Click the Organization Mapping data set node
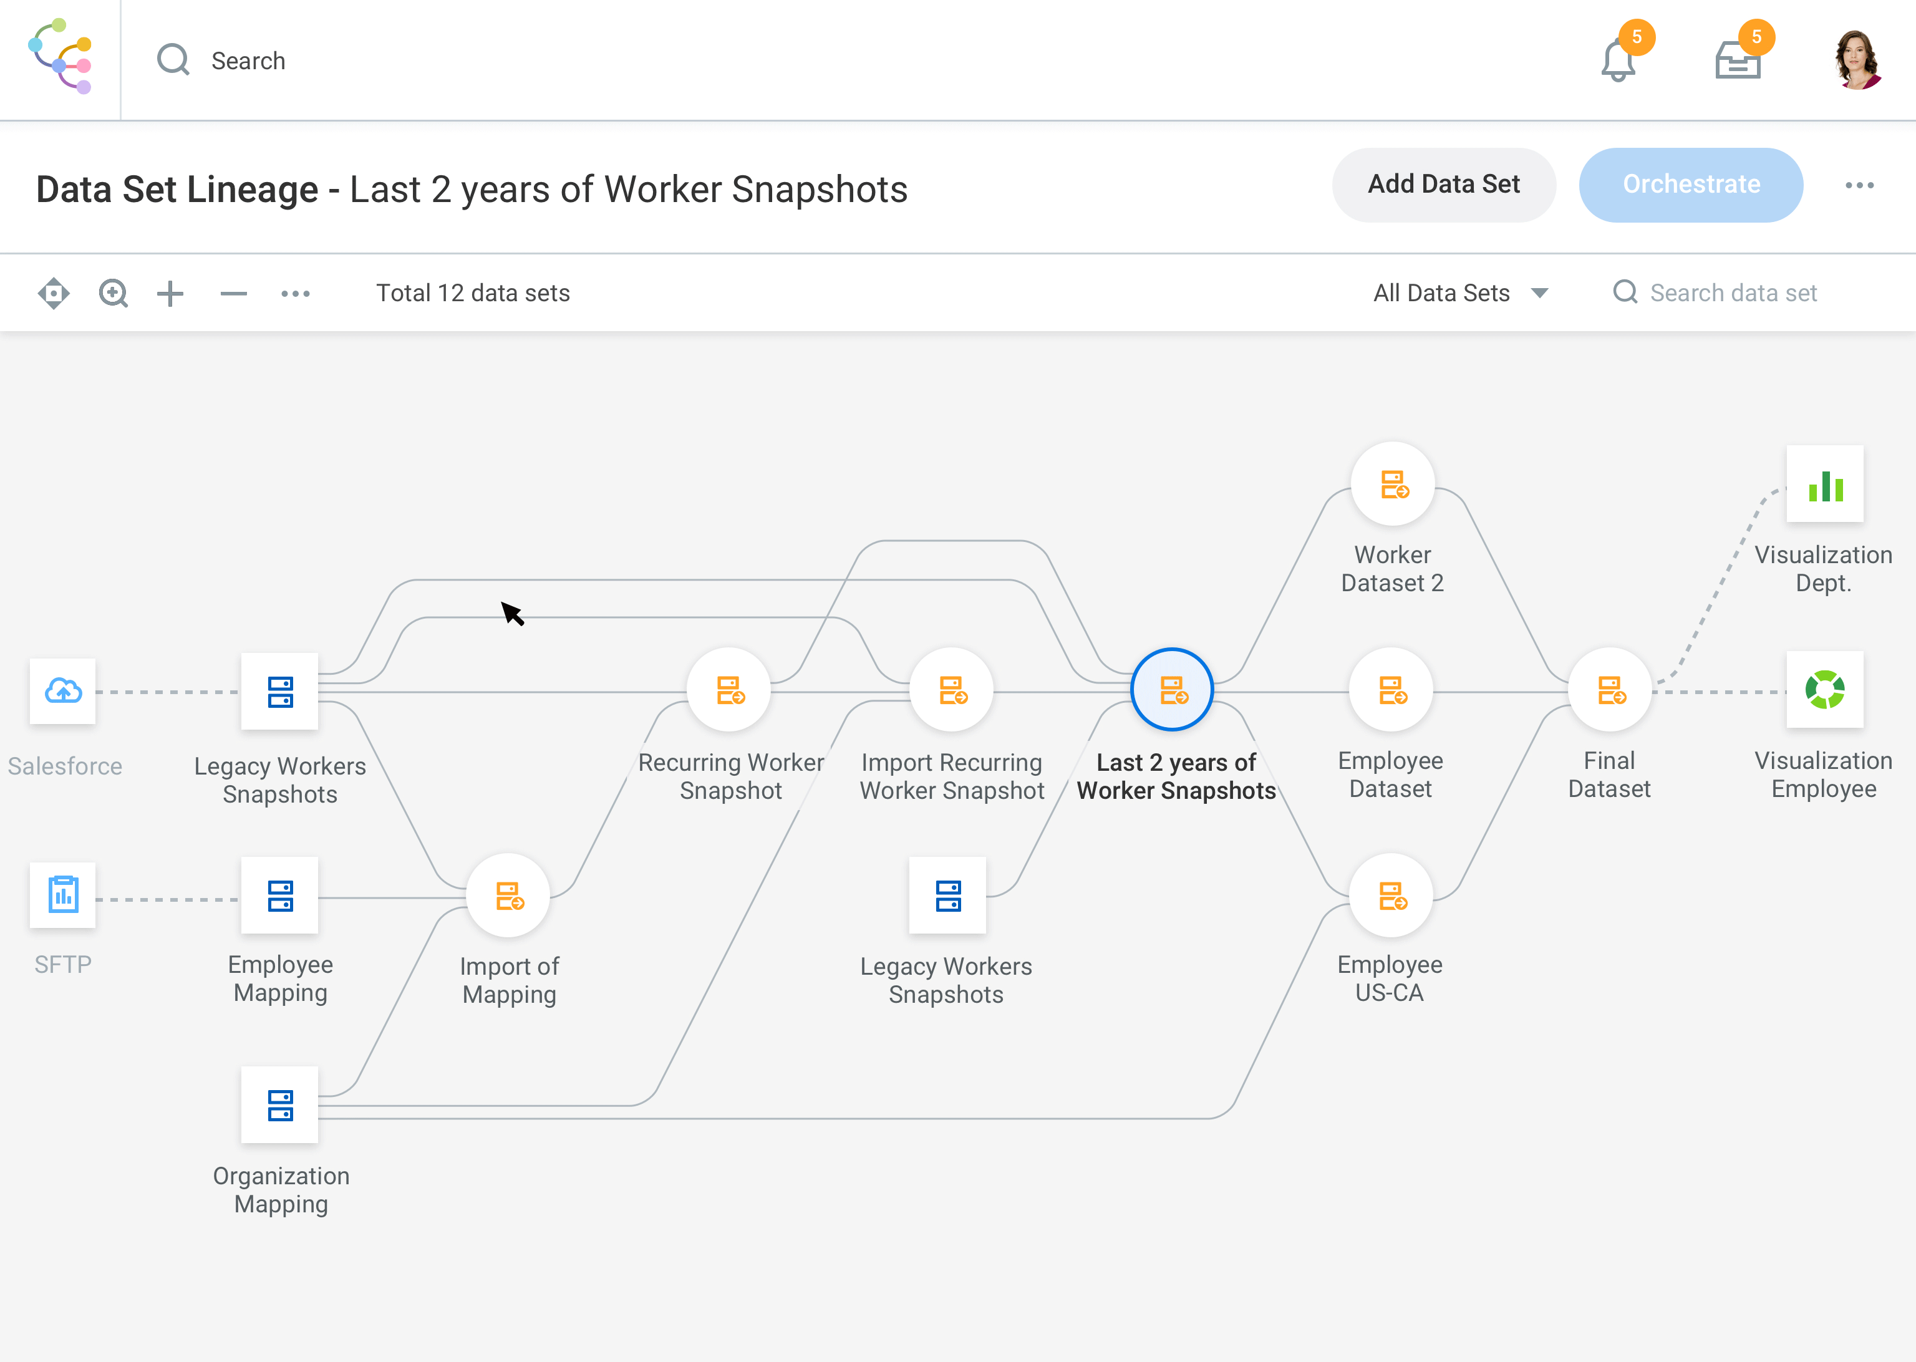Screen dimensions: 1916x1362 (280, 1104)
